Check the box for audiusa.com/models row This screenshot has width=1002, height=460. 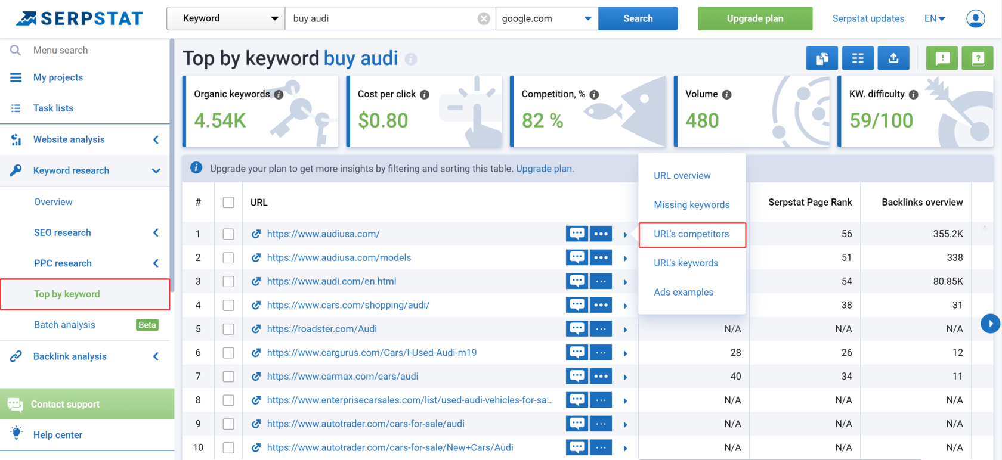228,258
